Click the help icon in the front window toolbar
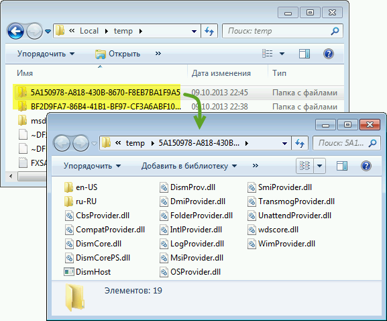The height and width of the screenshot is (321, 387). tap(366, 166)
